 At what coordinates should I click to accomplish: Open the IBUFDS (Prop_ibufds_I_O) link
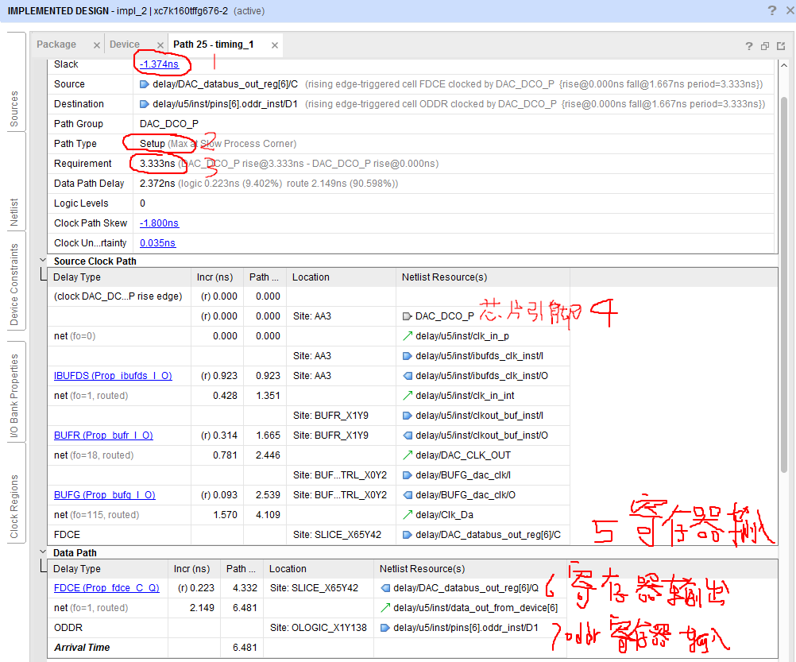tap(113, 376)
